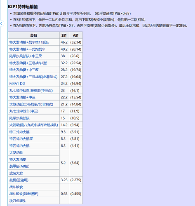
Task: Open 秋刀鱼罐头 link
Action: click(18, 201)
